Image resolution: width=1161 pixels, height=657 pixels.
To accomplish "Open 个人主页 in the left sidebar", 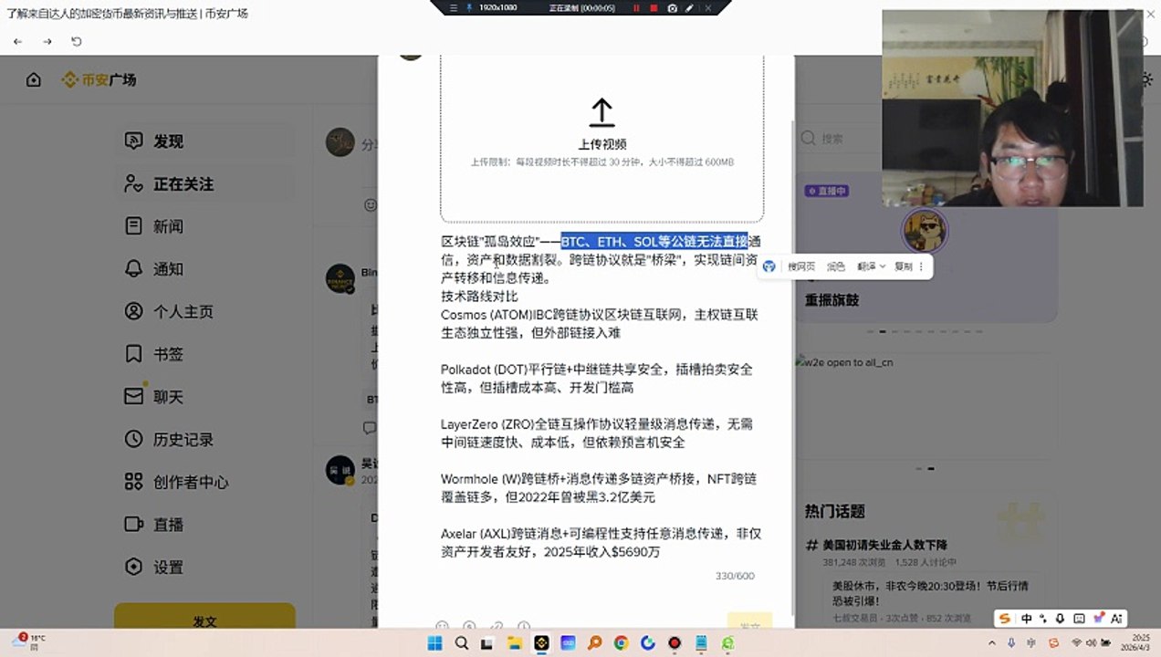I will coord(204,311).
